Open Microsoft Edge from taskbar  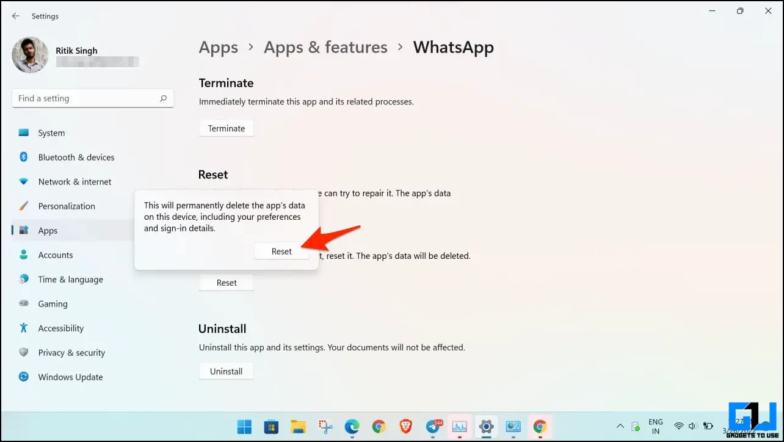(352, 426)
